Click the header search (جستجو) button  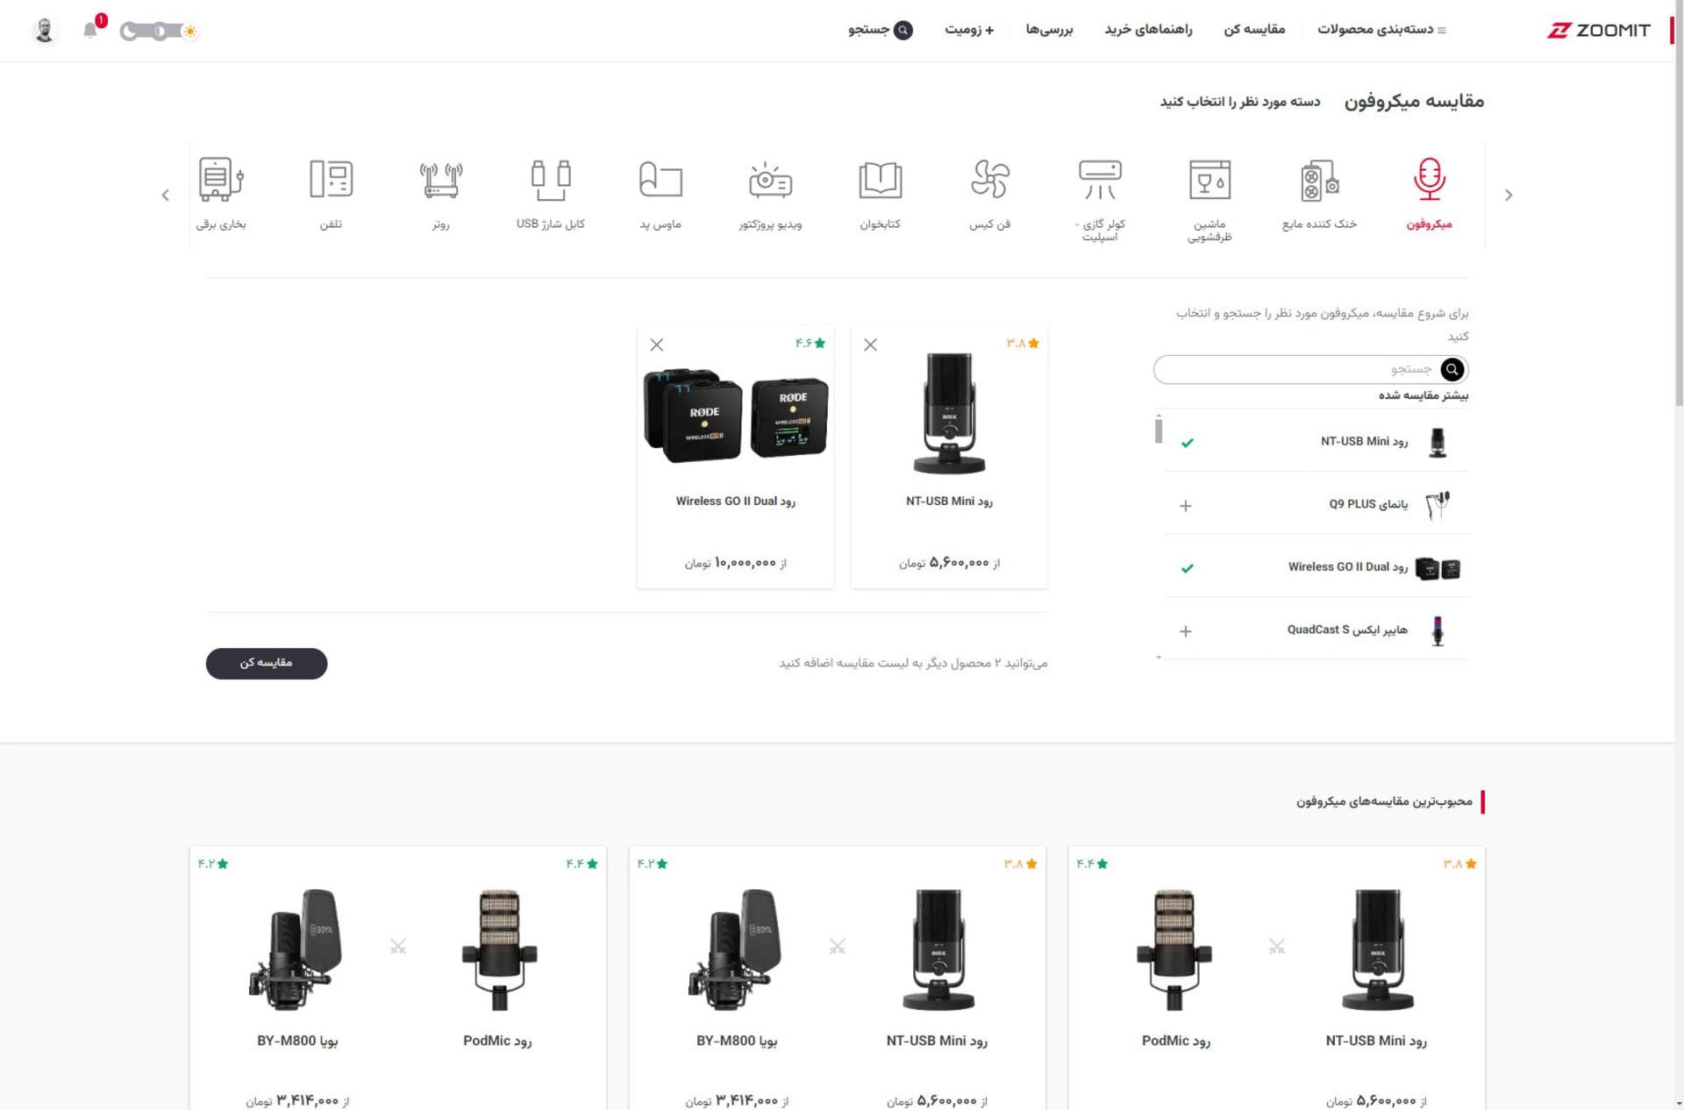pyautogui.click(x=880, y=30)
